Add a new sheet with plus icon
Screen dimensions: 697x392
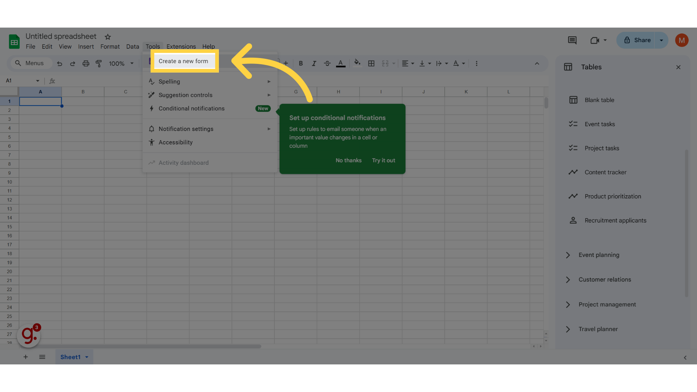coord(25,357)
